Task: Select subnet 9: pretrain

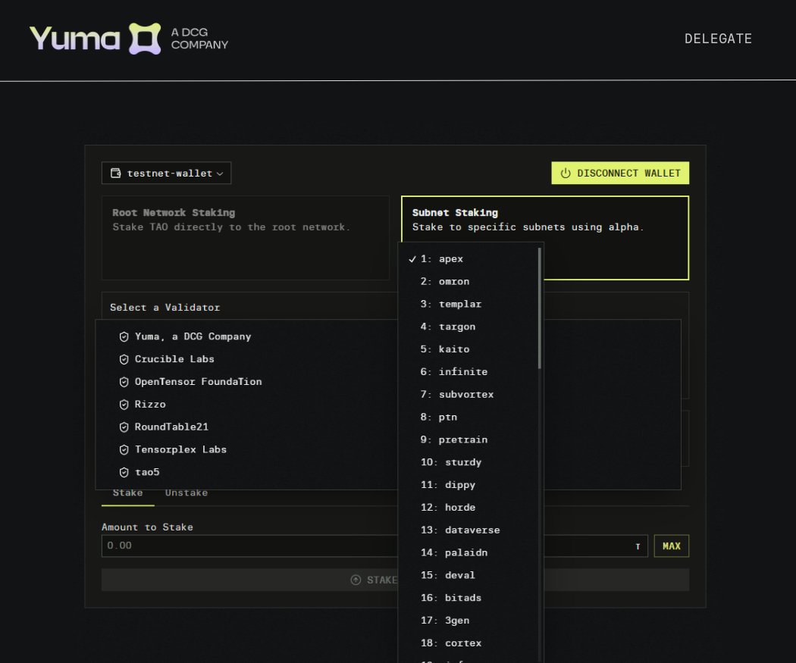Action: pos(468,439)
